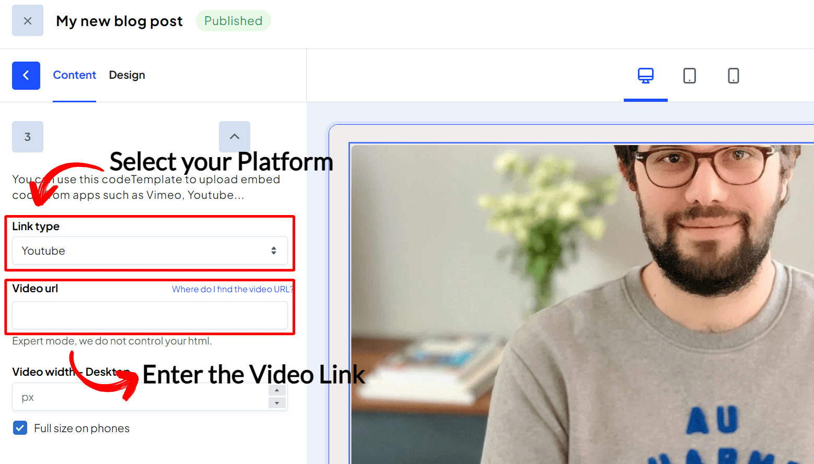Screen dimensions: 814x464
Task: Click the Published status badge
Action: 233,20
